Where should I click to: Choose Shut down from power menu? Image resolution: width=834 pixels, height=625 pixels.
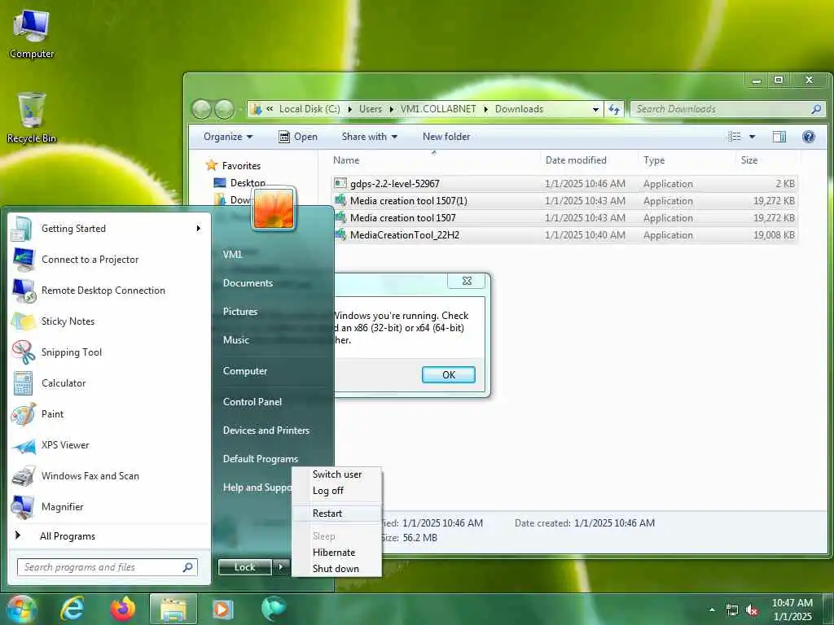click(x=337, y=569)
